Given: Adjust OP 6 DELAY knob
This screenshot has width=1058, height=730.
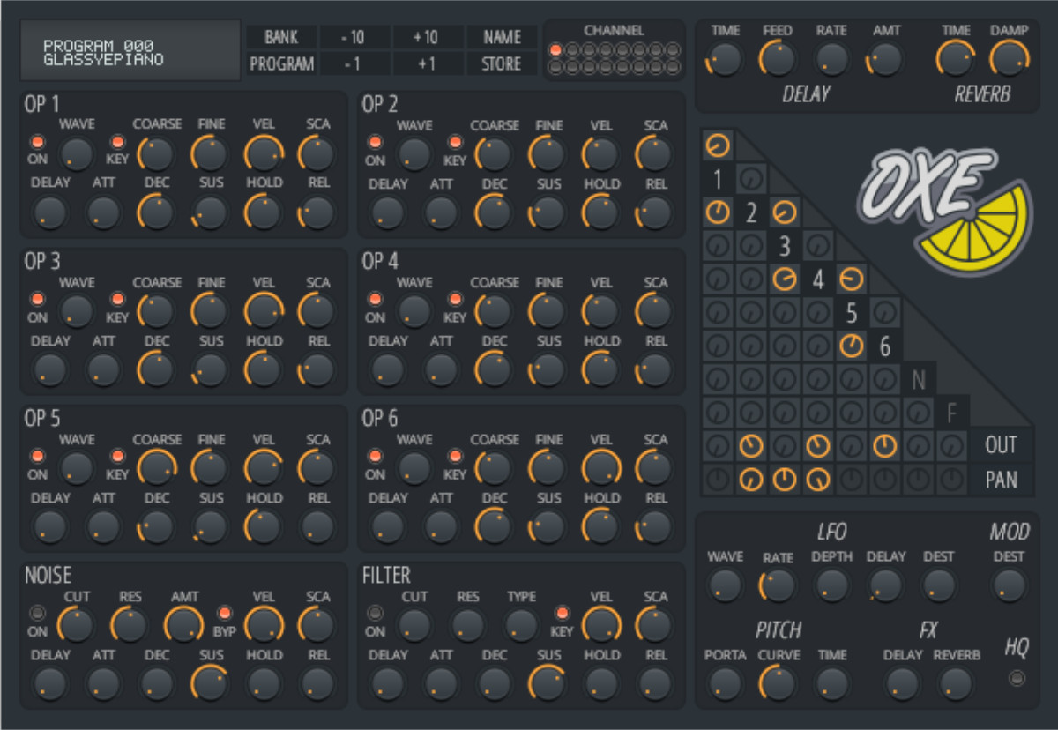Looking at the screenshot, I should tap(388, 527).
